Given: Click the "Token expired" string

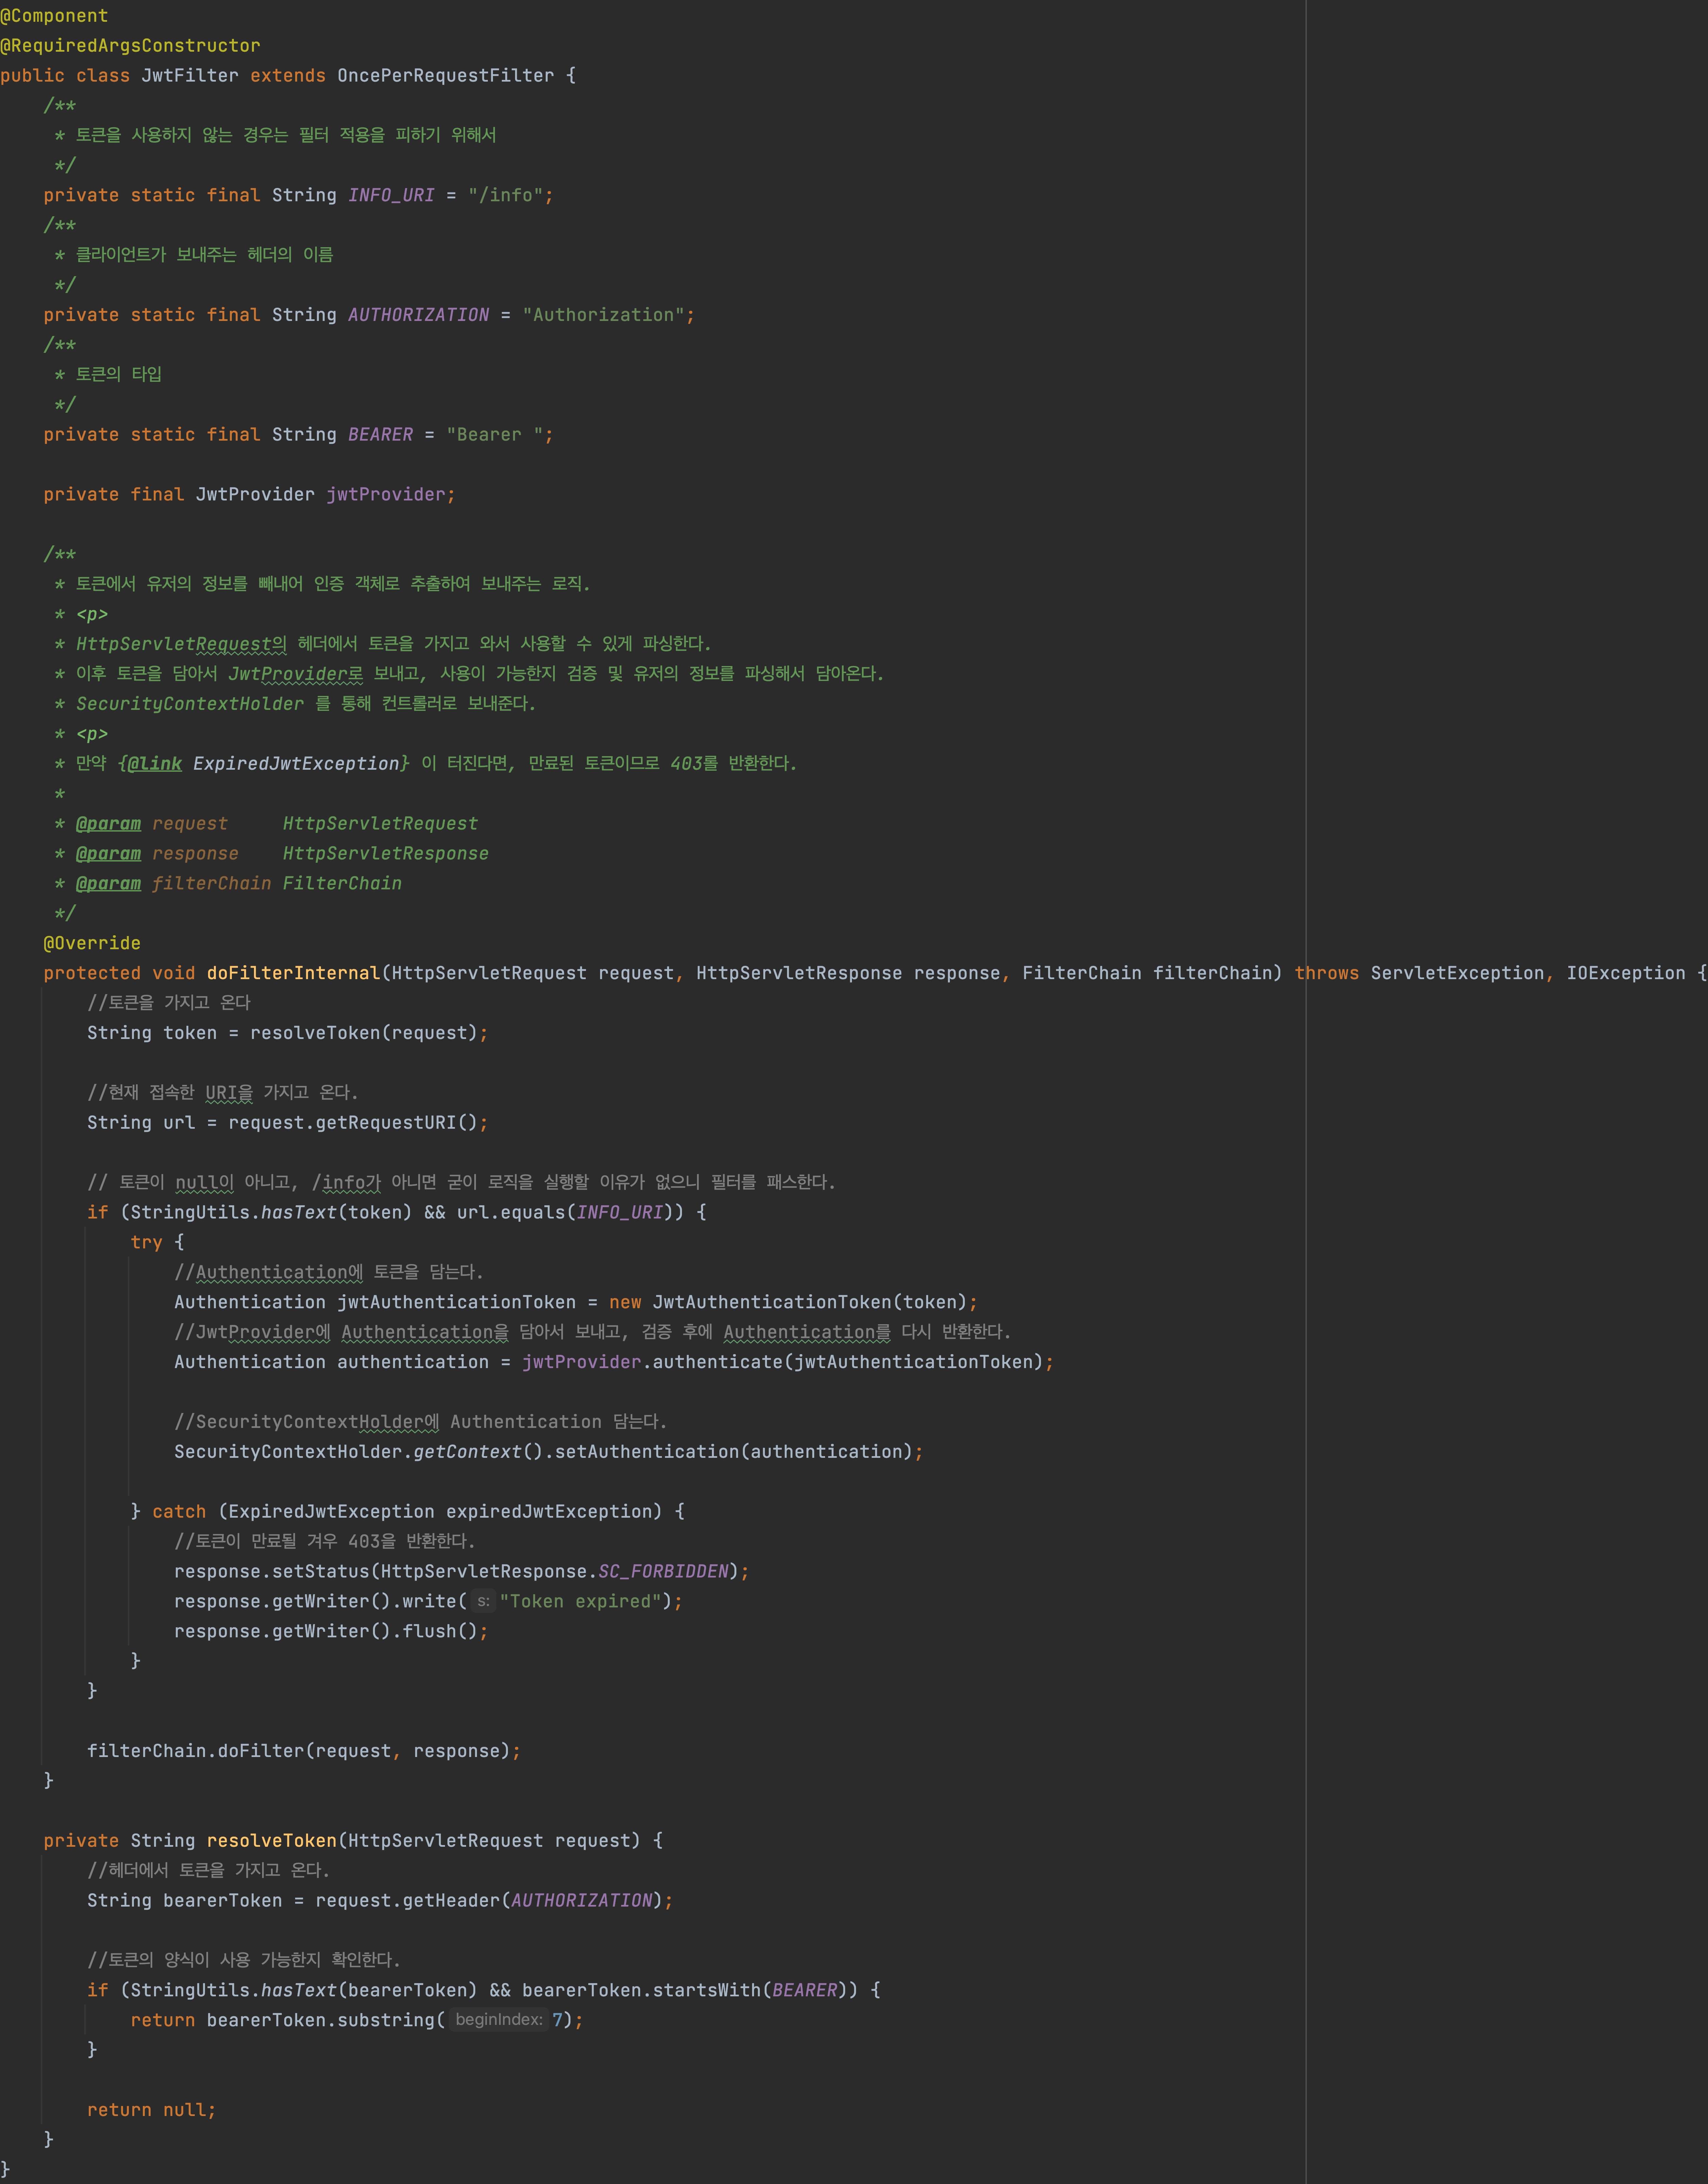Looking at the screenshot, I should 580,1602.
